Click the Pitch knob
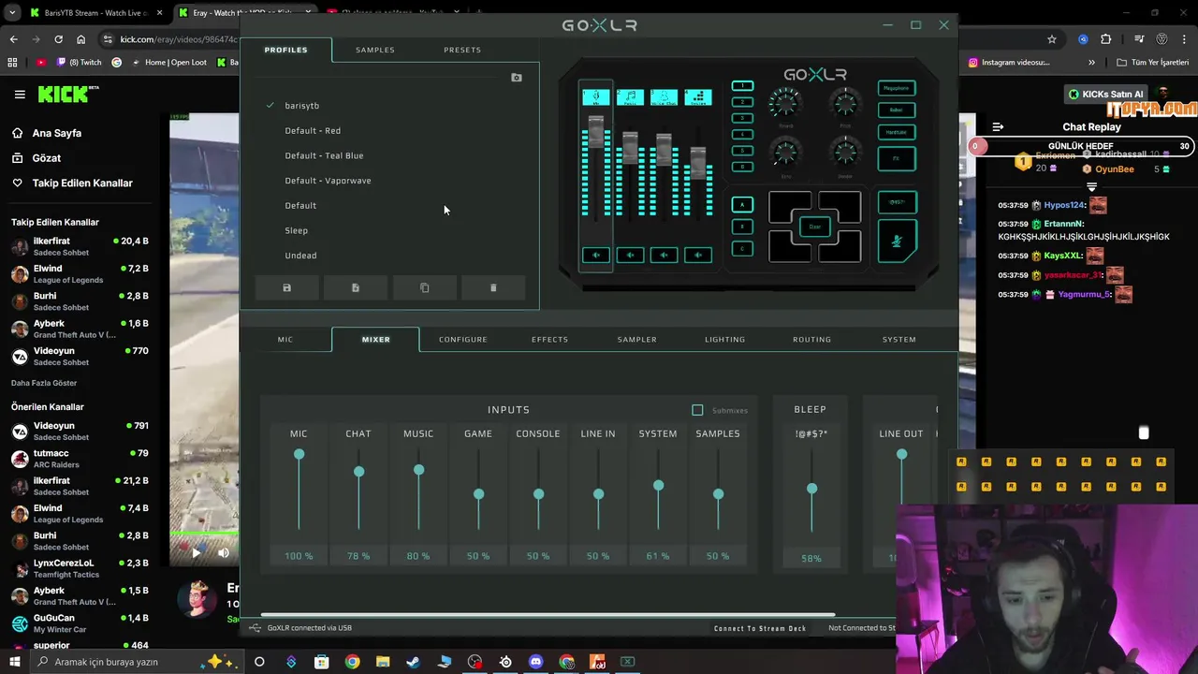This screenshot has height=674, width=1198. tap(845, 102)
